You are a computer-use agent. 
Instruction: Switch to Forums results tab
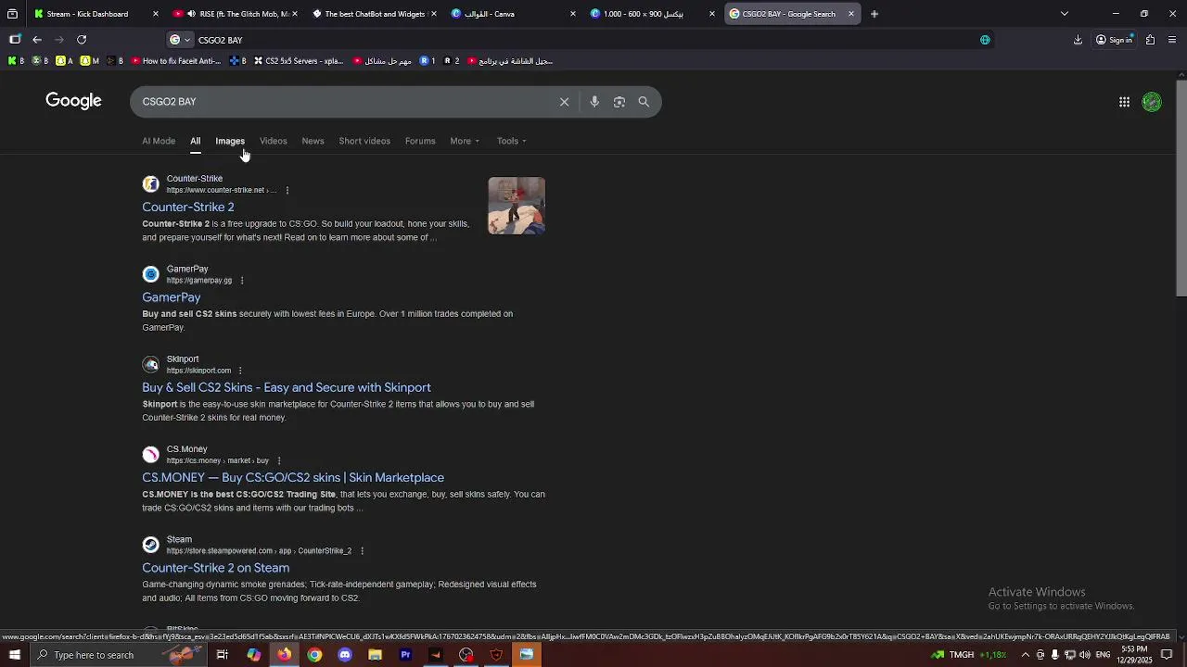coord(420,141)
